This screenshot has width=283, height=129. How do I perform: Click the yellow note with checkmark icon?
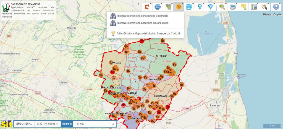[x=243, y=6]
